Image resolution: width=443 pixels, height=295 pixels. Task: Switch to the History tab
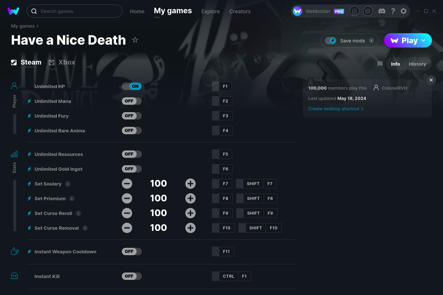point(417,64)
